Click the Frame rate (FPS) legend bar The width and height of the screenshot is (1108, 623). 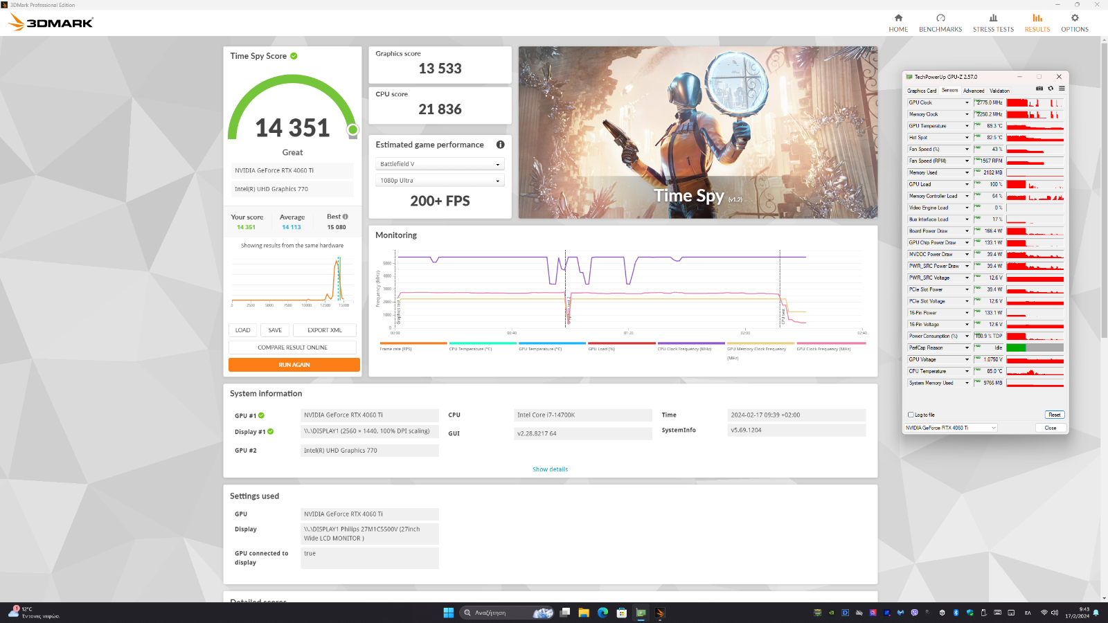413,343
